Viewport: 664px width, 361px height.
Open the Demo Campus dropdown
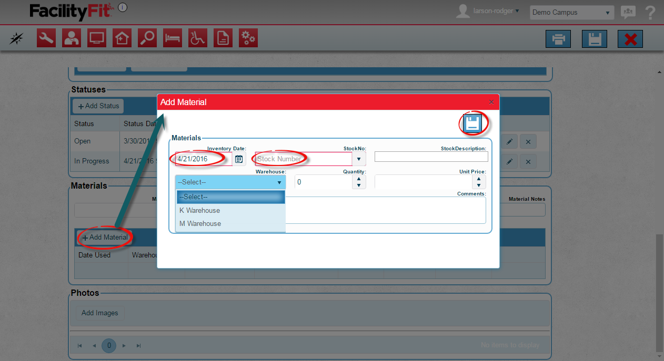coord(571,12)
